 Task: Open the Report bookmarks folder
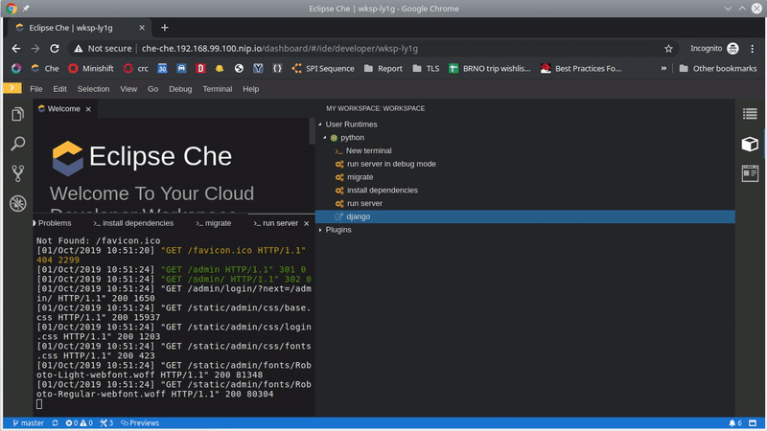(383, 68)
